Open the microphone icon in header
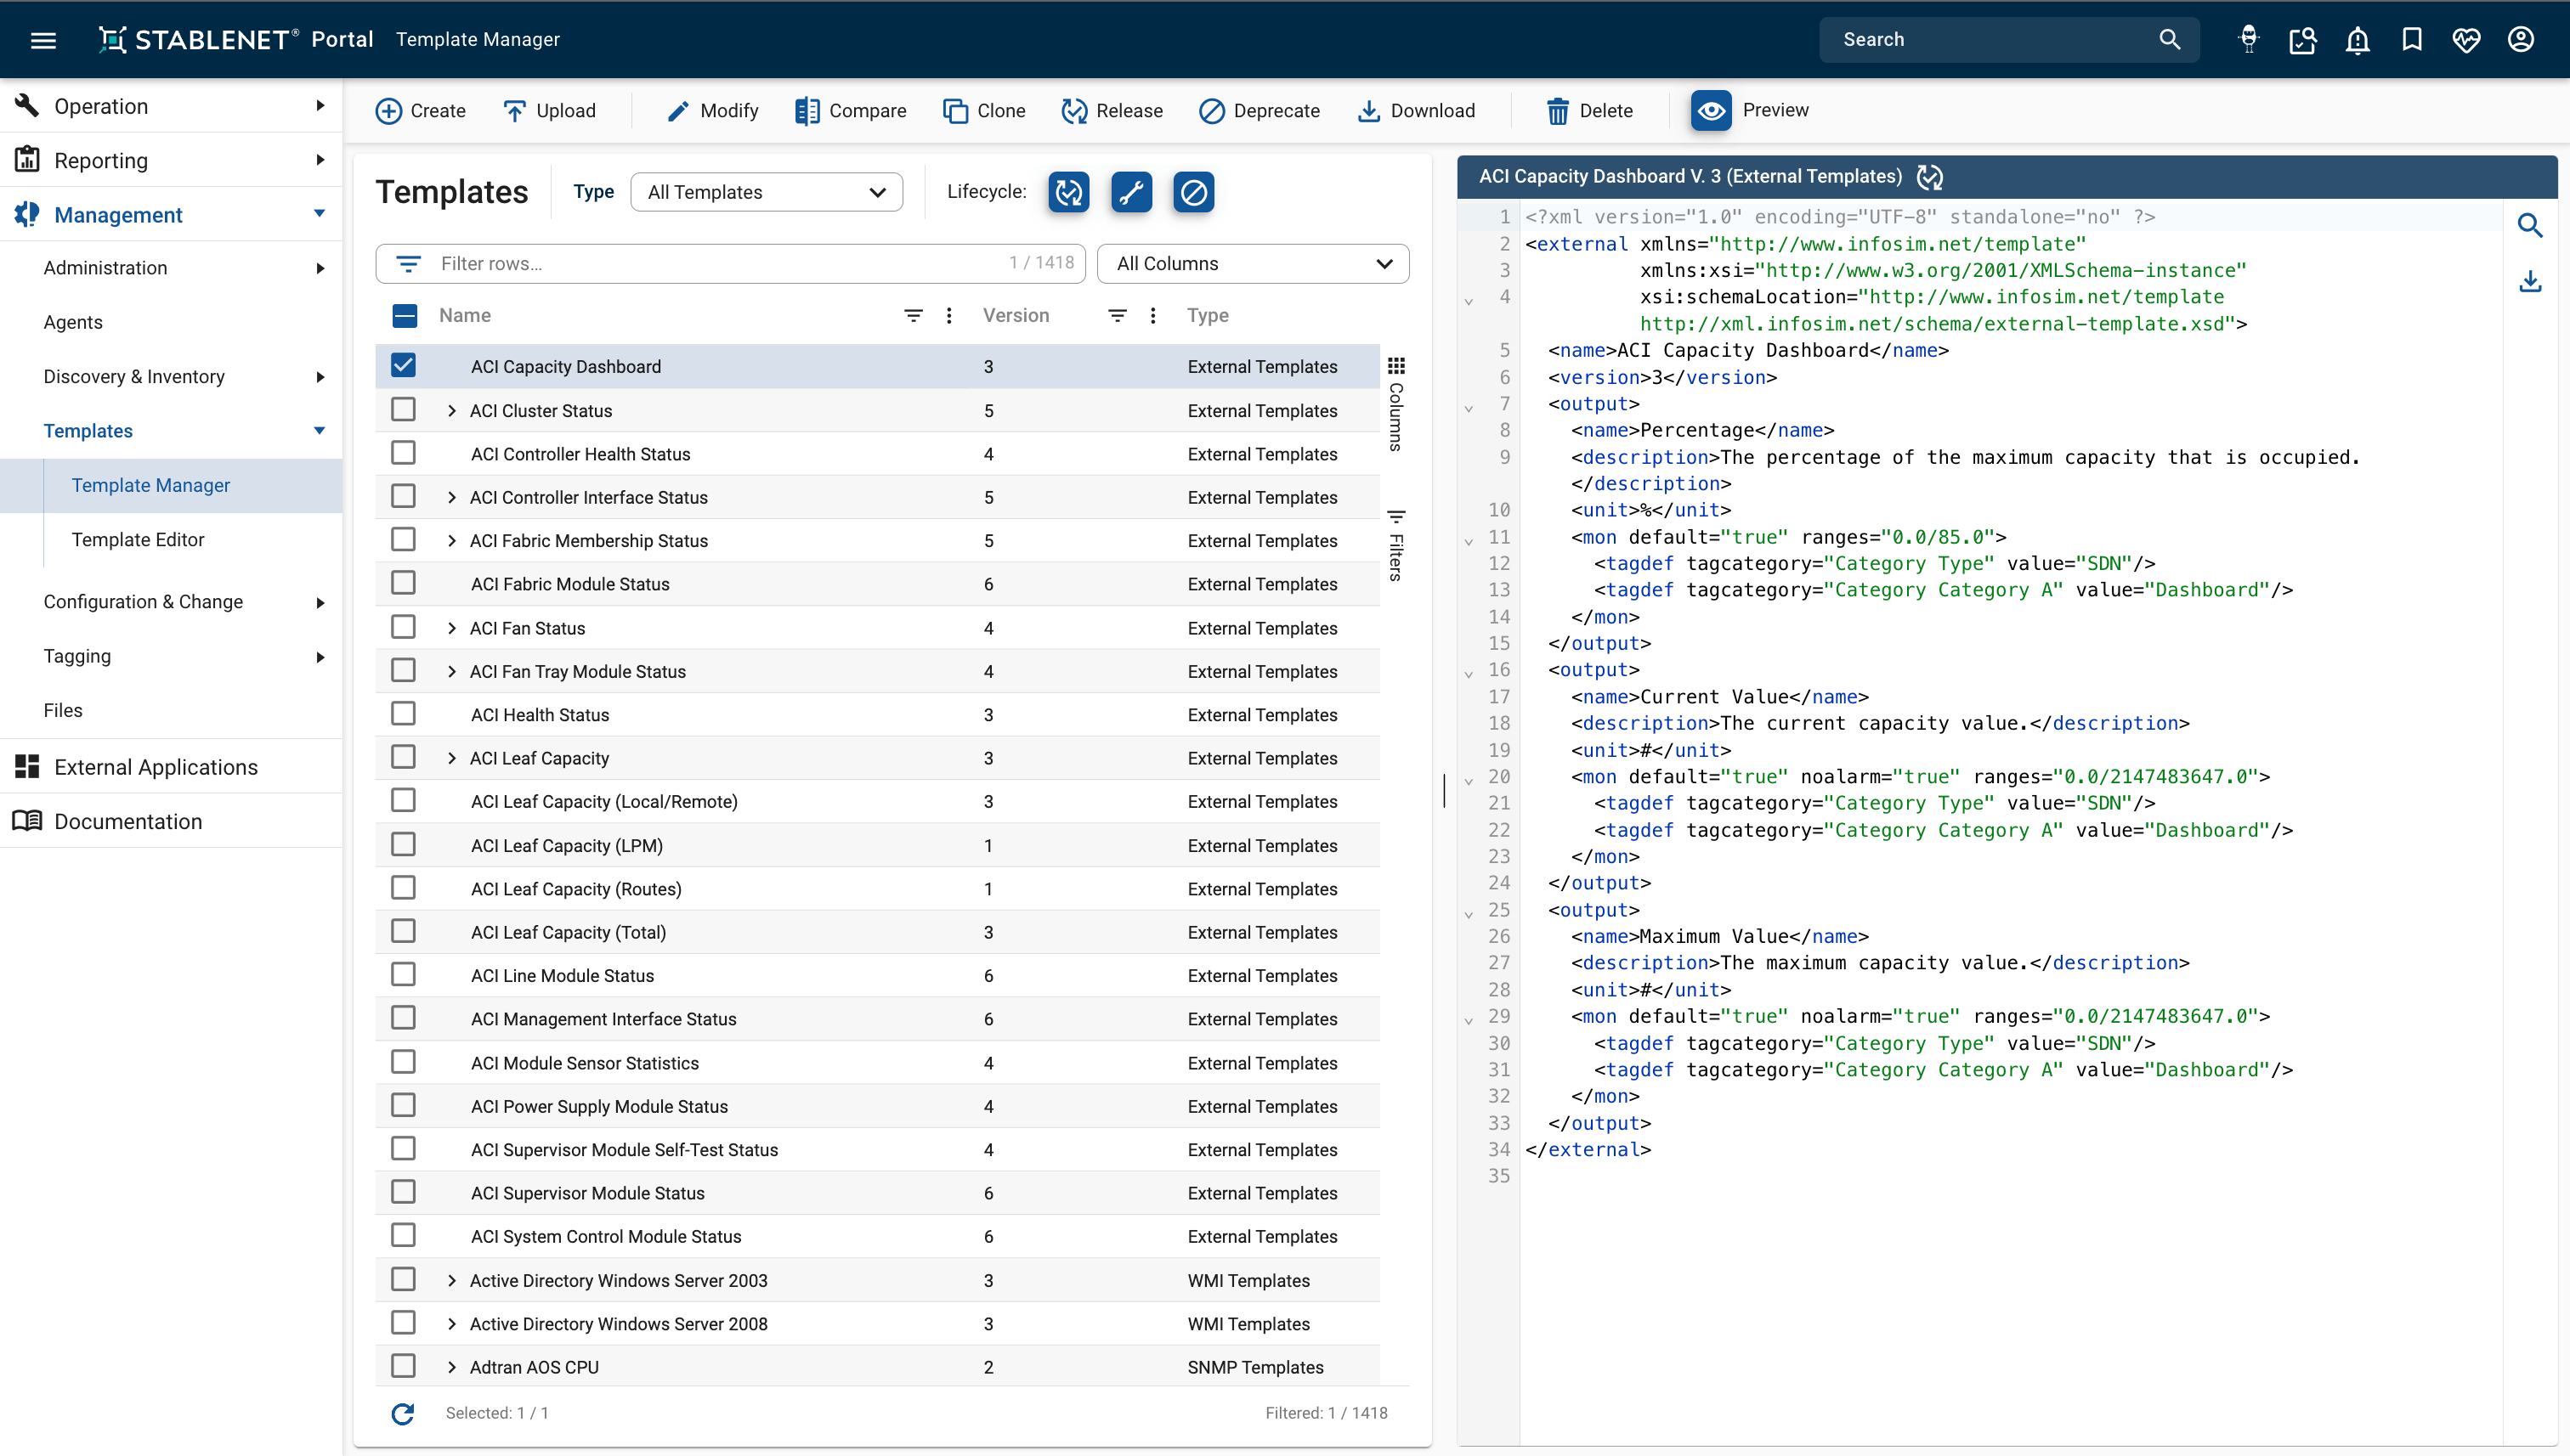 (2249, 40)
